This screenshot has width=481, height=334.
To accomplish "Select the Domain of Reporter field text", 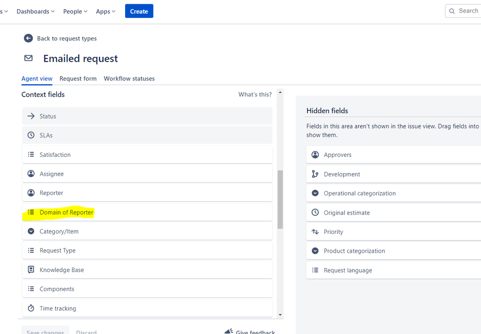I will tap(66, 212).
